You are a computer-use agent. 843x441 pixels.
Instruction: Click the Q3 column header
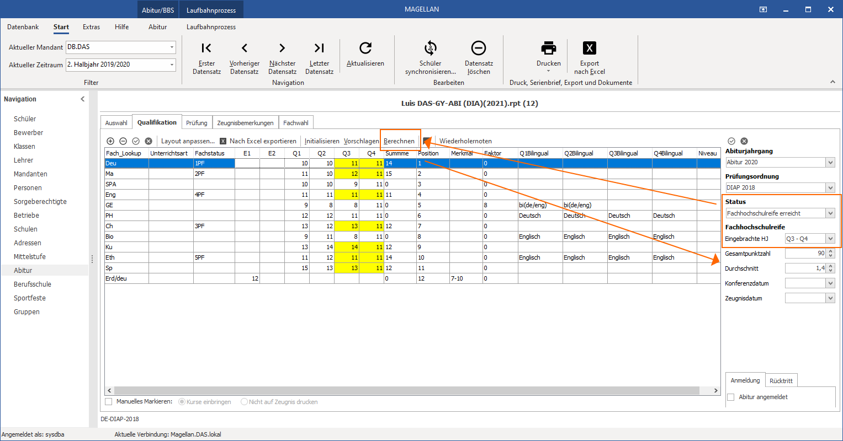click(346, 153)
